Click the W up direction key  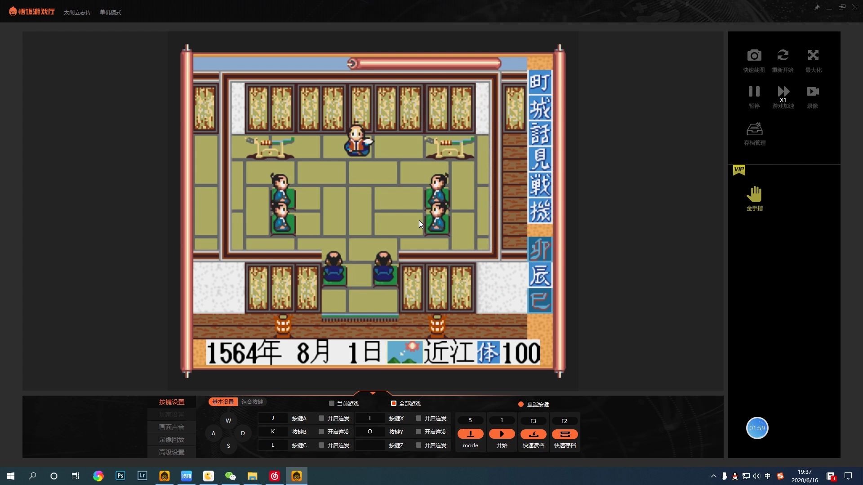point(228,421)
